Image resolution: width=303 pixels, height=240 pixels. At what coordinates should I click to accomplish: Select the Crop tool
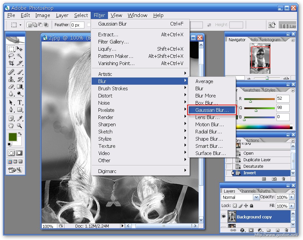click(x=11, y=63)
